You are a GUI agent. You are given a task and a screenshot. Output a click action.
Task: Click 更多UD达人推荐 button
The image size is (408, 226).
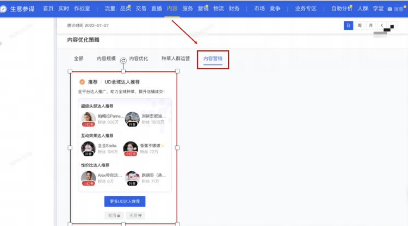tap(125, 202)
